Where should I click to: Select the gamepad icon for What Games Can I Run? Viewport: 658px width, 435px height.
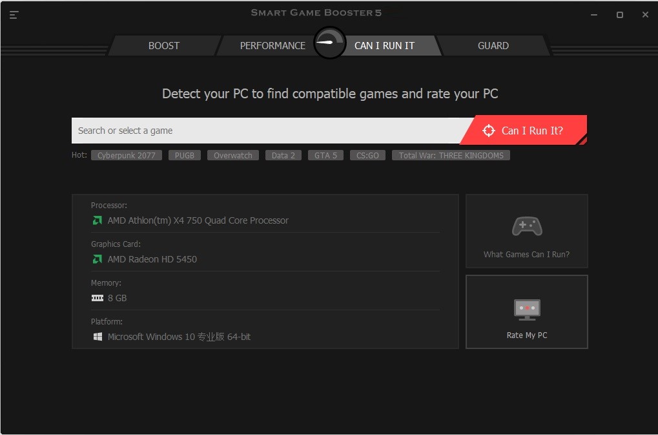point(526,226)
